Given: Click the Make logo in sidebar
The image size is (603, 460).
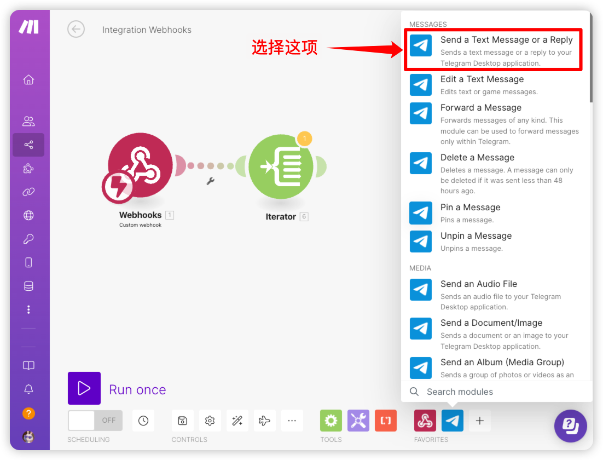Looking at the screenshot, I should point(29,27).
